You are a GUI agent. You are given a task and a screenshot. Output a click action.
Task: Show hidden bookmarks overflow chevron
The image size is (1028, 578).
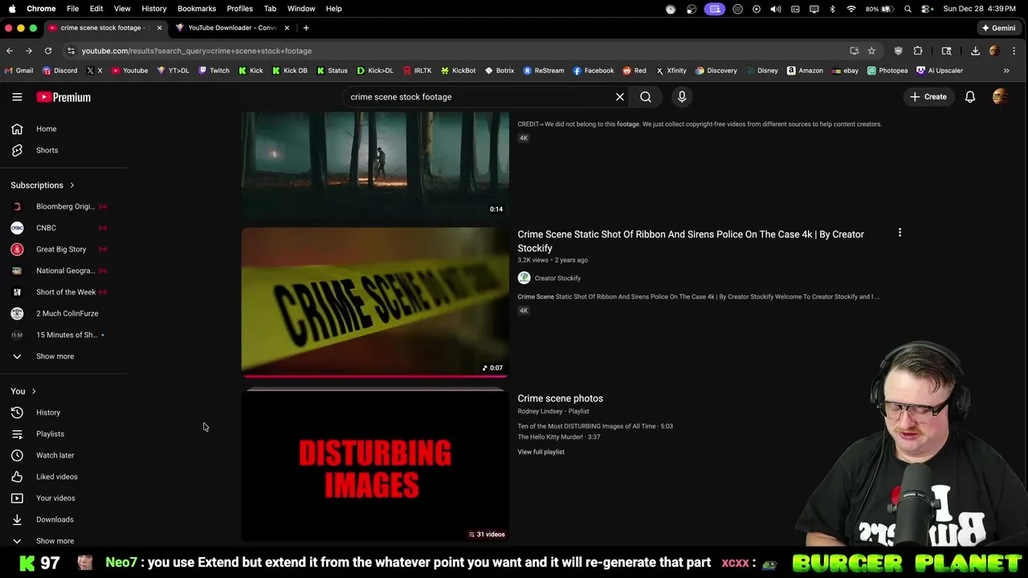(1006, 71)
